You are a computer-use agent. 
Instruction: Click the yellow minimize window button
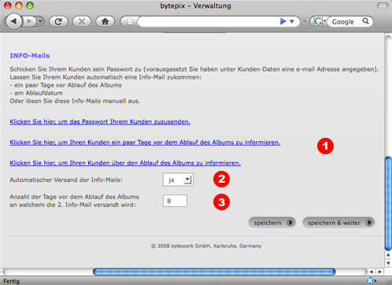[x=19, y=6]
